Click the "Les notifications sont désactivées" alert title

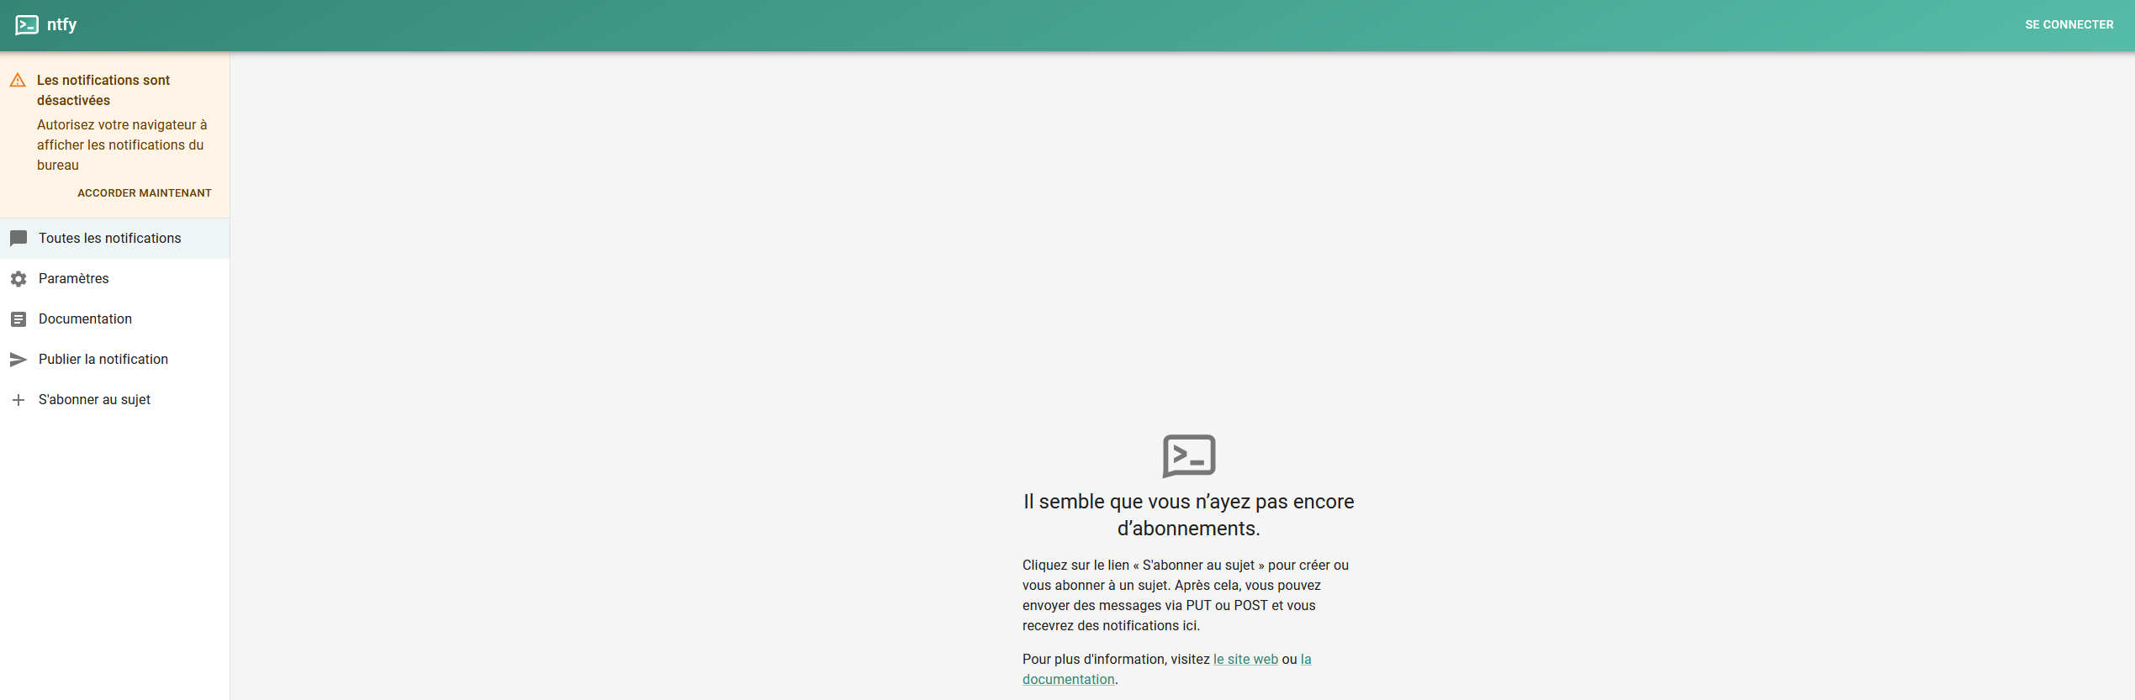(103, 90)
